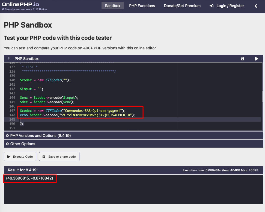The height and width of the screenshot is (212, 265).
Task: Open the three-dot editor menu
Action: point(9,59)
